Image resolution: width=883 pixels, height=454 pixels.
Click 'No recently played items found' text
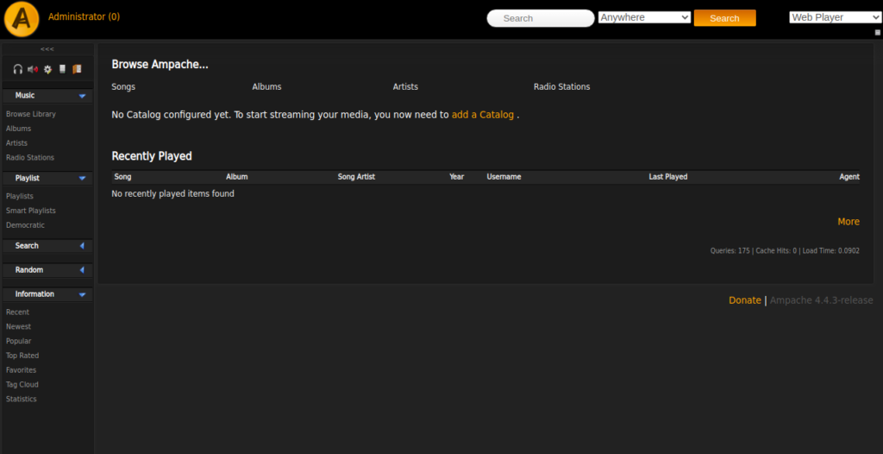tap(172, 194)
